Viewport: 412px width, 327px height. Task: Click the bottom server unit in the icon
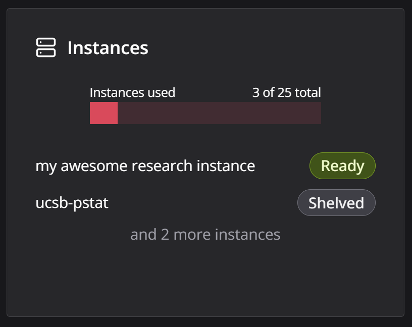tap(46, 52)
